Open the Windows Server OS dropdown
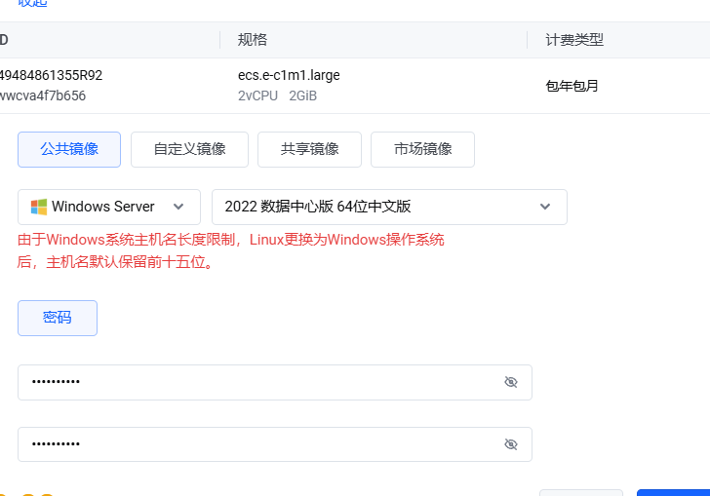The image size is (710, 496). coord(109,207)
